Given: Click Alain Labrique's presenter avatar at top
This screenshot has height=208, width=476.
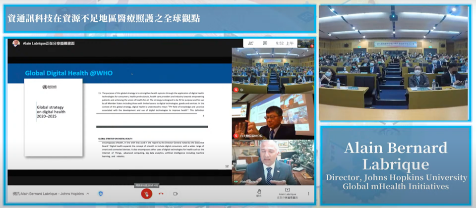Looking at the screenshot, I should (16, 44).
